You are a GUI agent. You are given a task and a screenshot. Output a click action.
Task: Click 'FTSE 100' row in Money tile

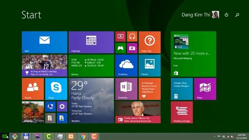(x=86, y=63)
